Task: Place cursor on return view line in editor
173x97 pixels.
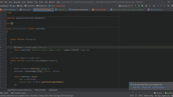Action: pyautogui.click(x=52, y=50)
